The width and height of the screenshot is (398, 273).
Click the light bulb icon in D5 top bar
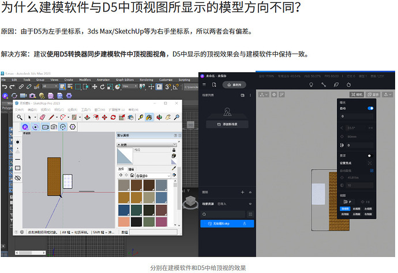(311, 85)
